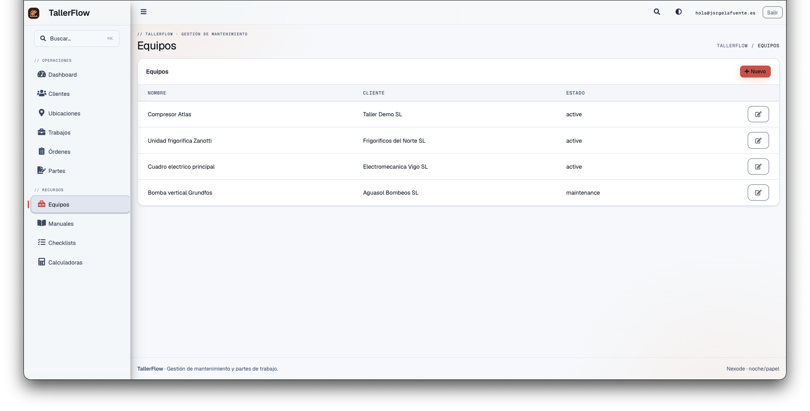Click the red Nuevo button
810x411 pixels.
click(755, 72)
